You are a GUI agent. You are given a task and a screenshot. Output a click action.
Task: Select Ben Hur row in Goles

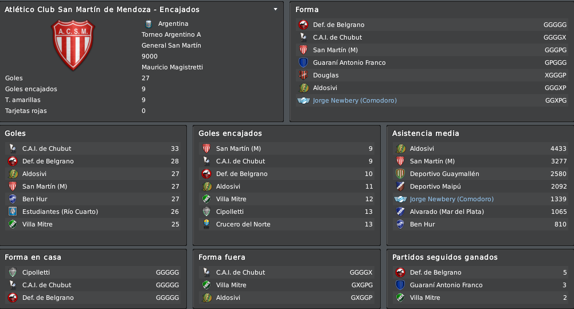tap(93, 199)
